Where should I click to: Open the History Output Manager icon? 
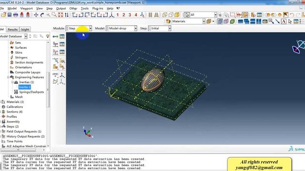[62, 52]
